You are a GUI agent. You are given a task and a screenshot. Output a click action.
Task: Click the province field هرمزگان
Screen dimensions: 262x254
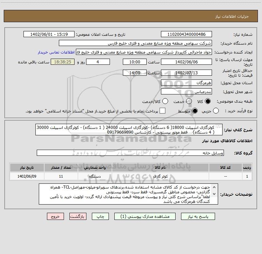click(x=186, y=83)
